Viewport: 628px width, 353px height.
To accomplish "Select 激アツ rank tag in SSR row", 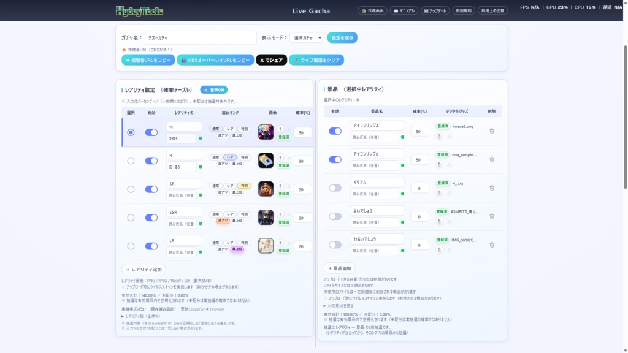I will coord(223,221).
